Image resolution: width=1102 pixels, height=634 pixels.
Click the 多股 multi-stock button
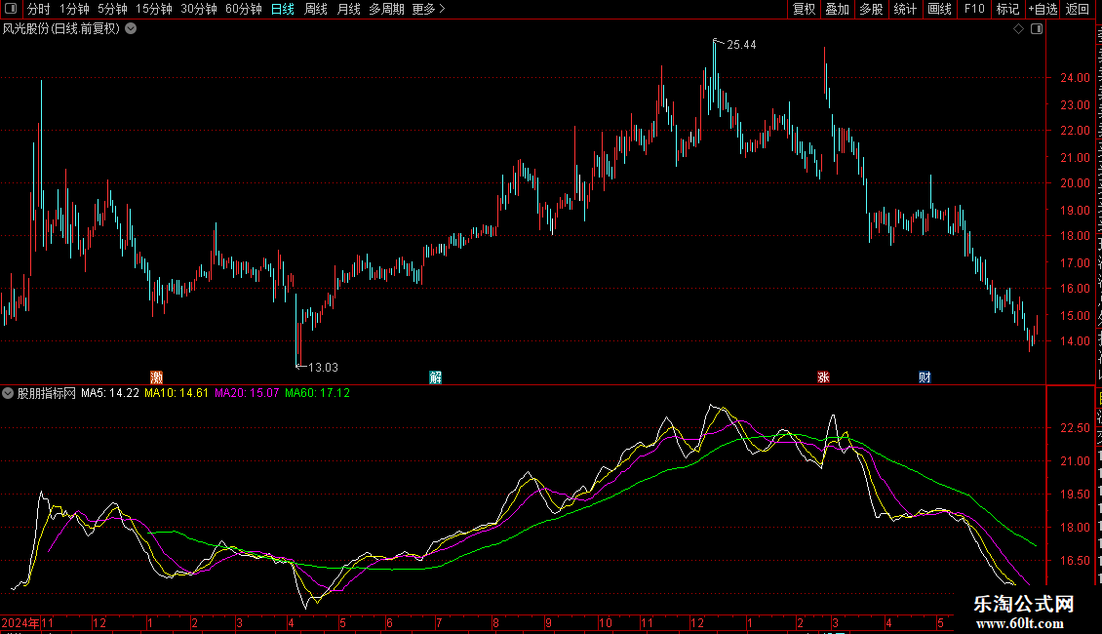[872, 9]
